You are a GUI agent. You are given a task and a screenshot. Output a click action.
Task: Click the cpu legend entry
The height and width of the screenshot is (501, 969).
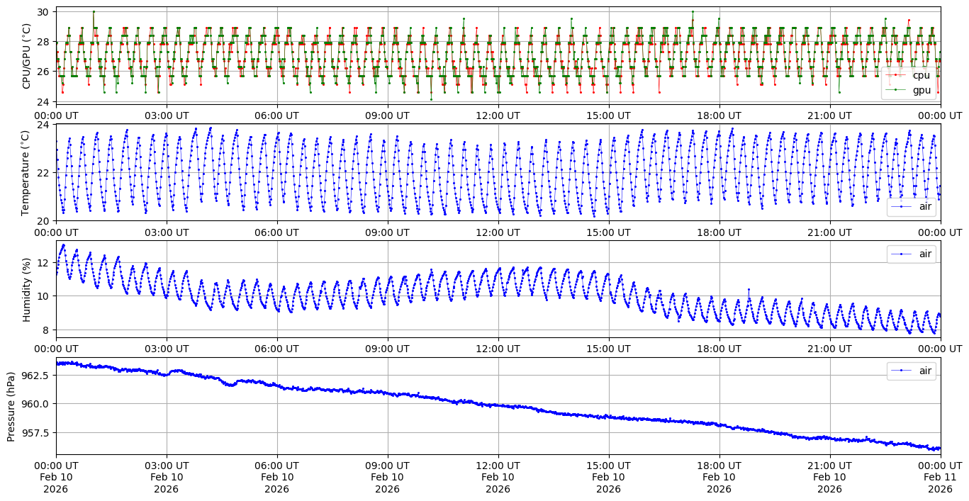pos(921,75)
